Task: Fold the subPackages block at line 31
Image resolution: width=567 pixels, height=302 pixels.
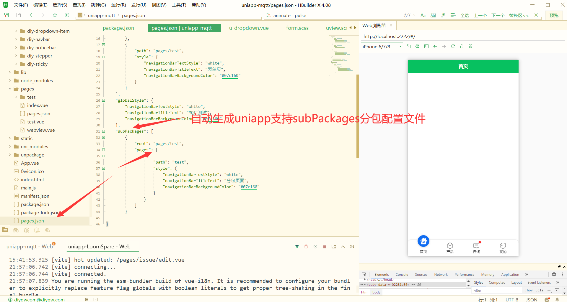Action: (x=104, y=131)
